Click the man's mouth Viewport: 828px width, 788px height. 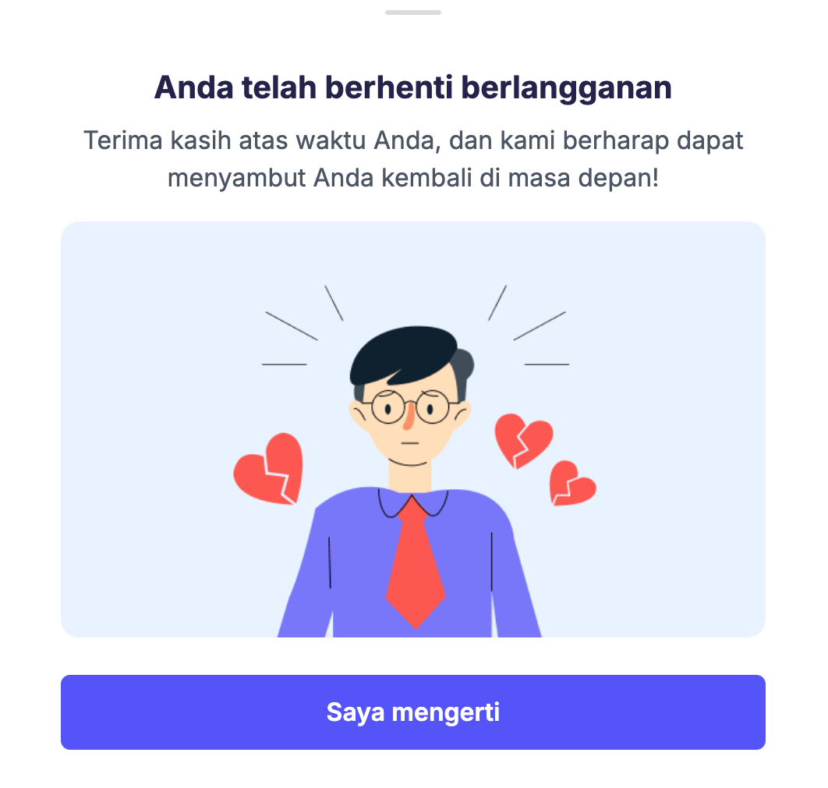410,443
